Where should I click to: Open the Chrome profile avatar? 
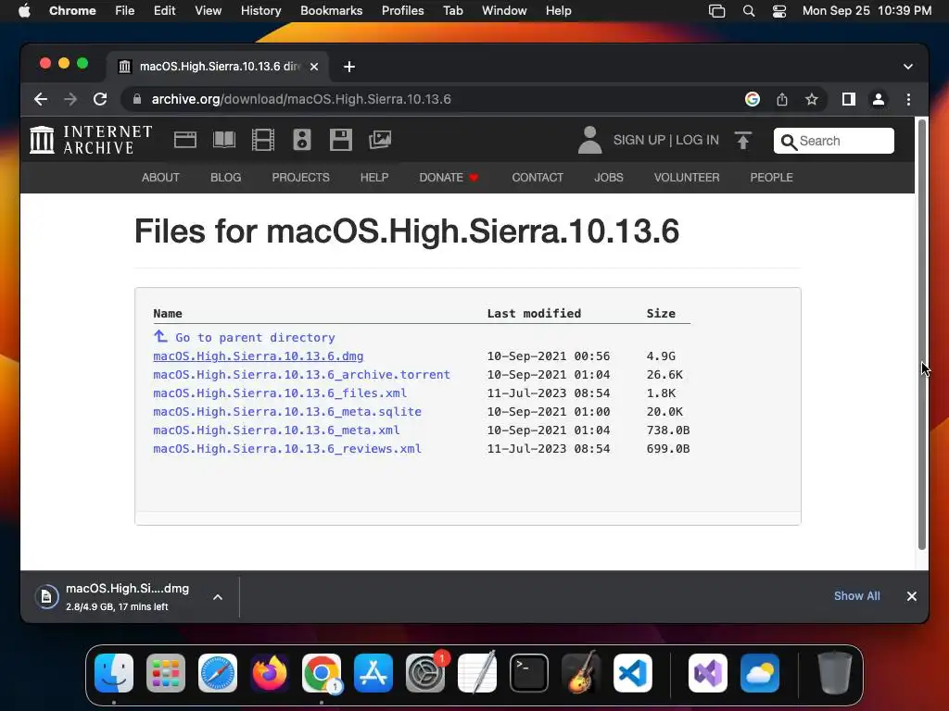[879, 99]
